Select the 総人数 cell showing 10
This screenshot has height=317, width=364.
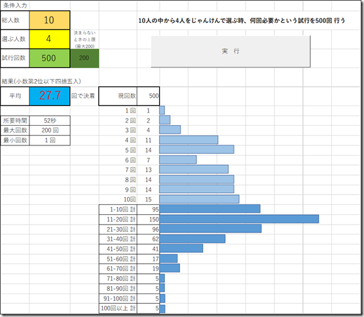(x=50, y=20)
